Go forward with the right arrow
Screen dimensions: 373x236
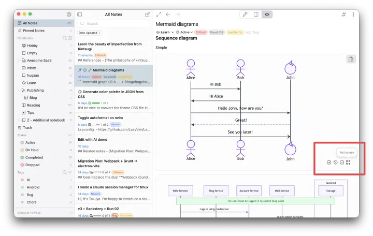[178, 14]
